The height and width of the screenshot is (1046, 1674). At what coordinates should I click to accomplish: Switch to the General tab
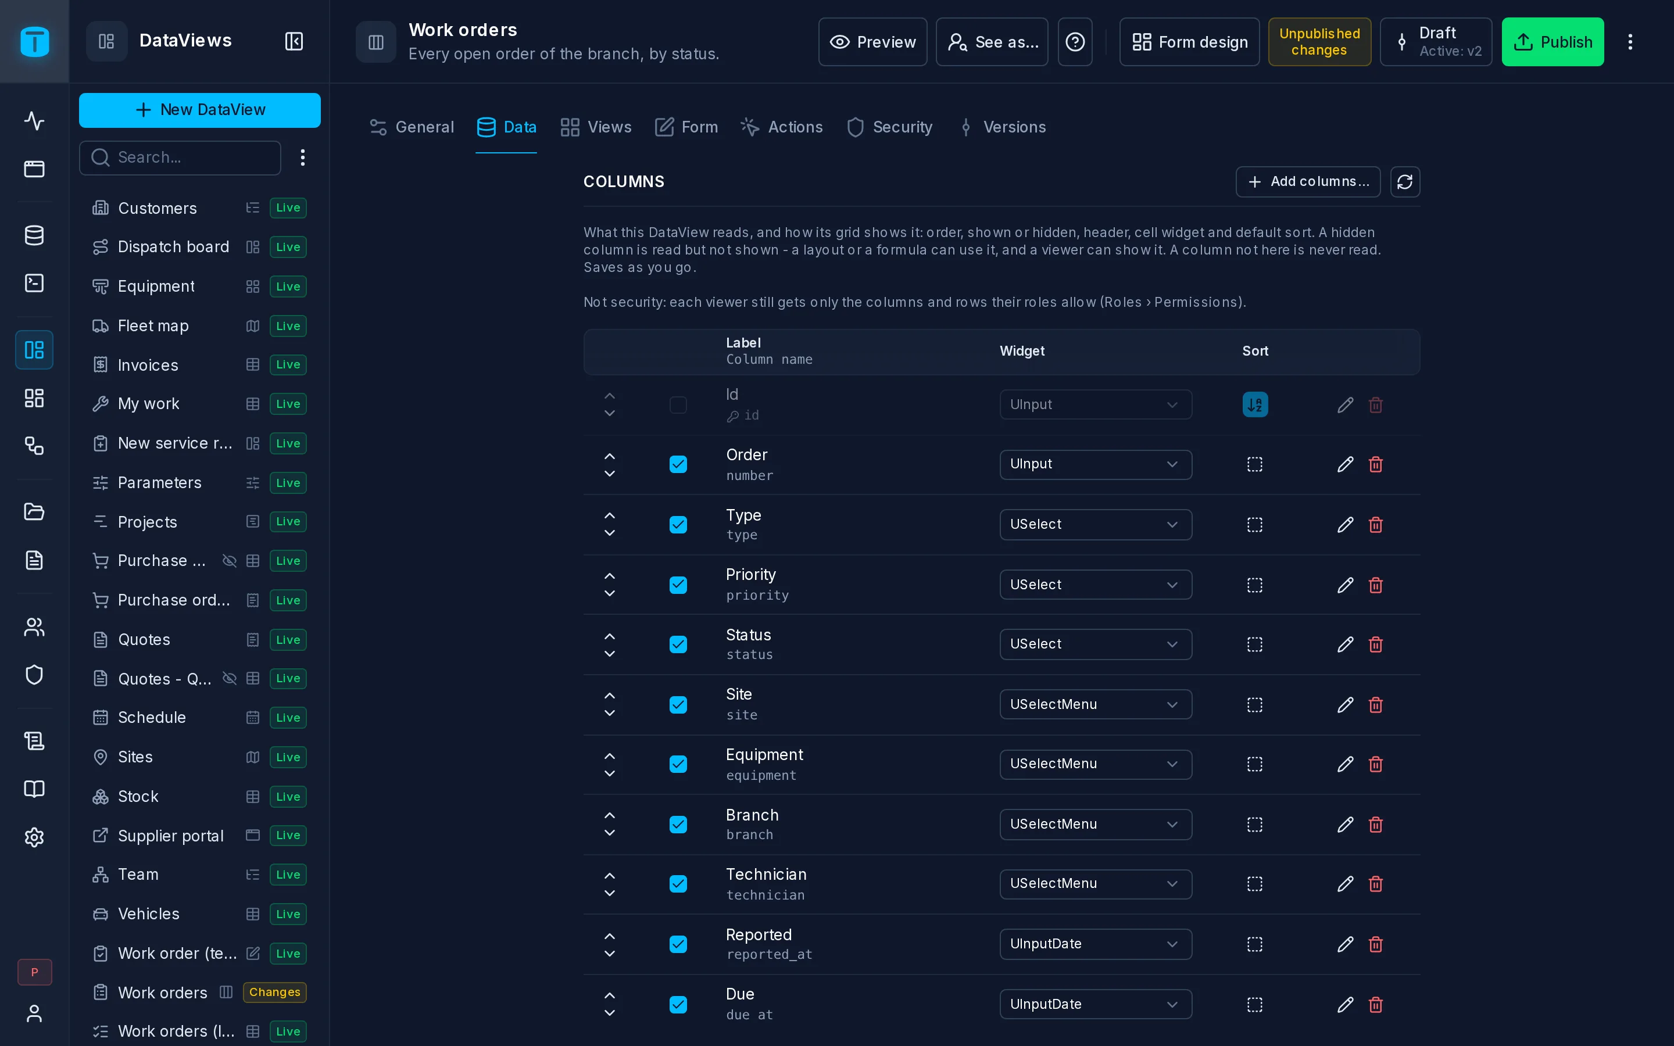[412, 127]
